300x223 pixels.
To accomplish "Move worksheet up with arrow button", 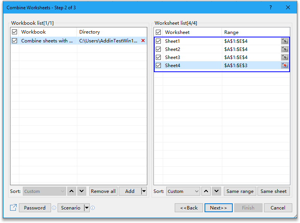I will coord(206,191).
